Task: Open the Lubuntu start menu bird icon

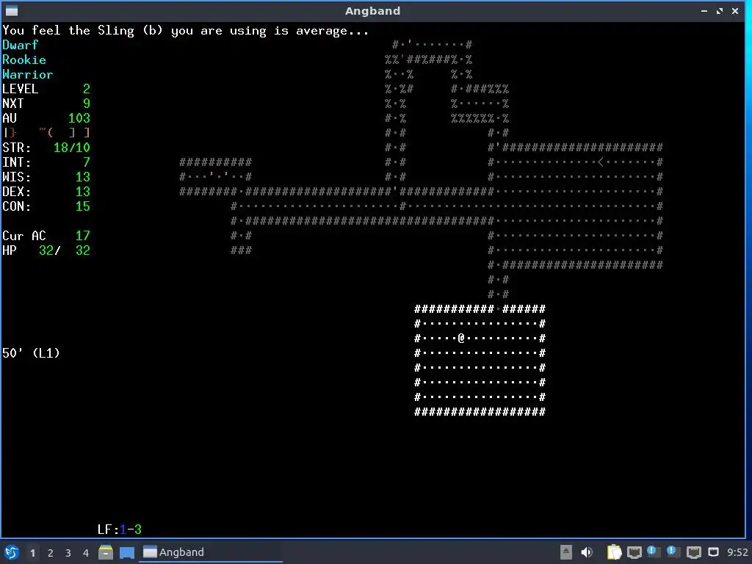Action: [12, 552]
